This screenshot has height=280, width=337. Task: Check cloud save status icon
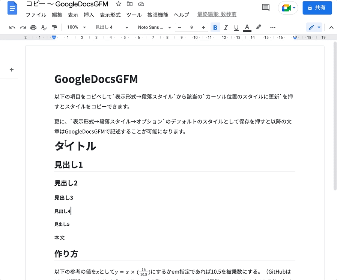point(141,4)
